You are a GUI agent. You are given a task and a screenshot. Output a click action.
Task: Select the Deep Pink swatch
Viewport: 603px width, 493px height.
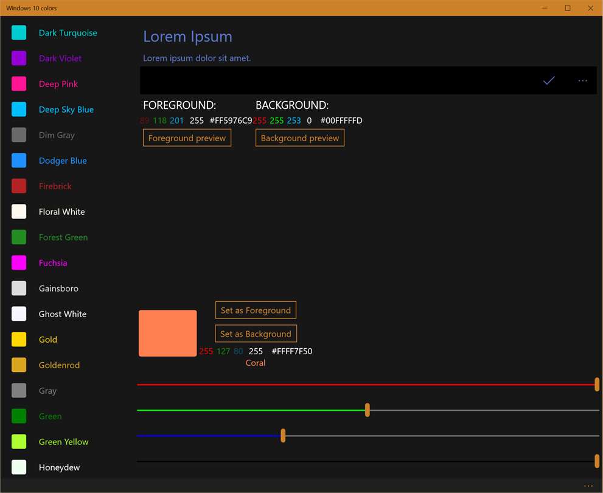coord(19,84)
